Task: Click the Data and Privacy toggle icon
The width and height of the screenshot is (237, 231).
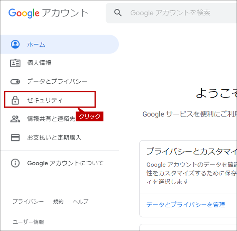Action: click(x=15, y=82)
